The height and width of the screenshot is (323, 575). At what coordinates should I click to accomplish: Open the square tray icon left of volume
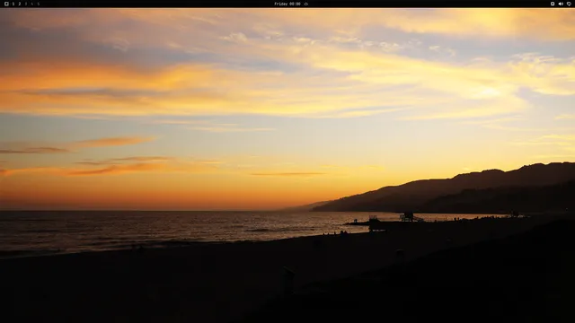pyautogui.click(x=553, y=4)
